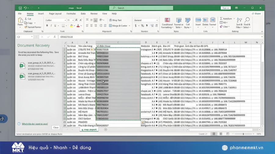The width and height of the screenshot is (275, 154).
Task: Click Close in Document Recovery pane
Action: click(x=56, y=128)
